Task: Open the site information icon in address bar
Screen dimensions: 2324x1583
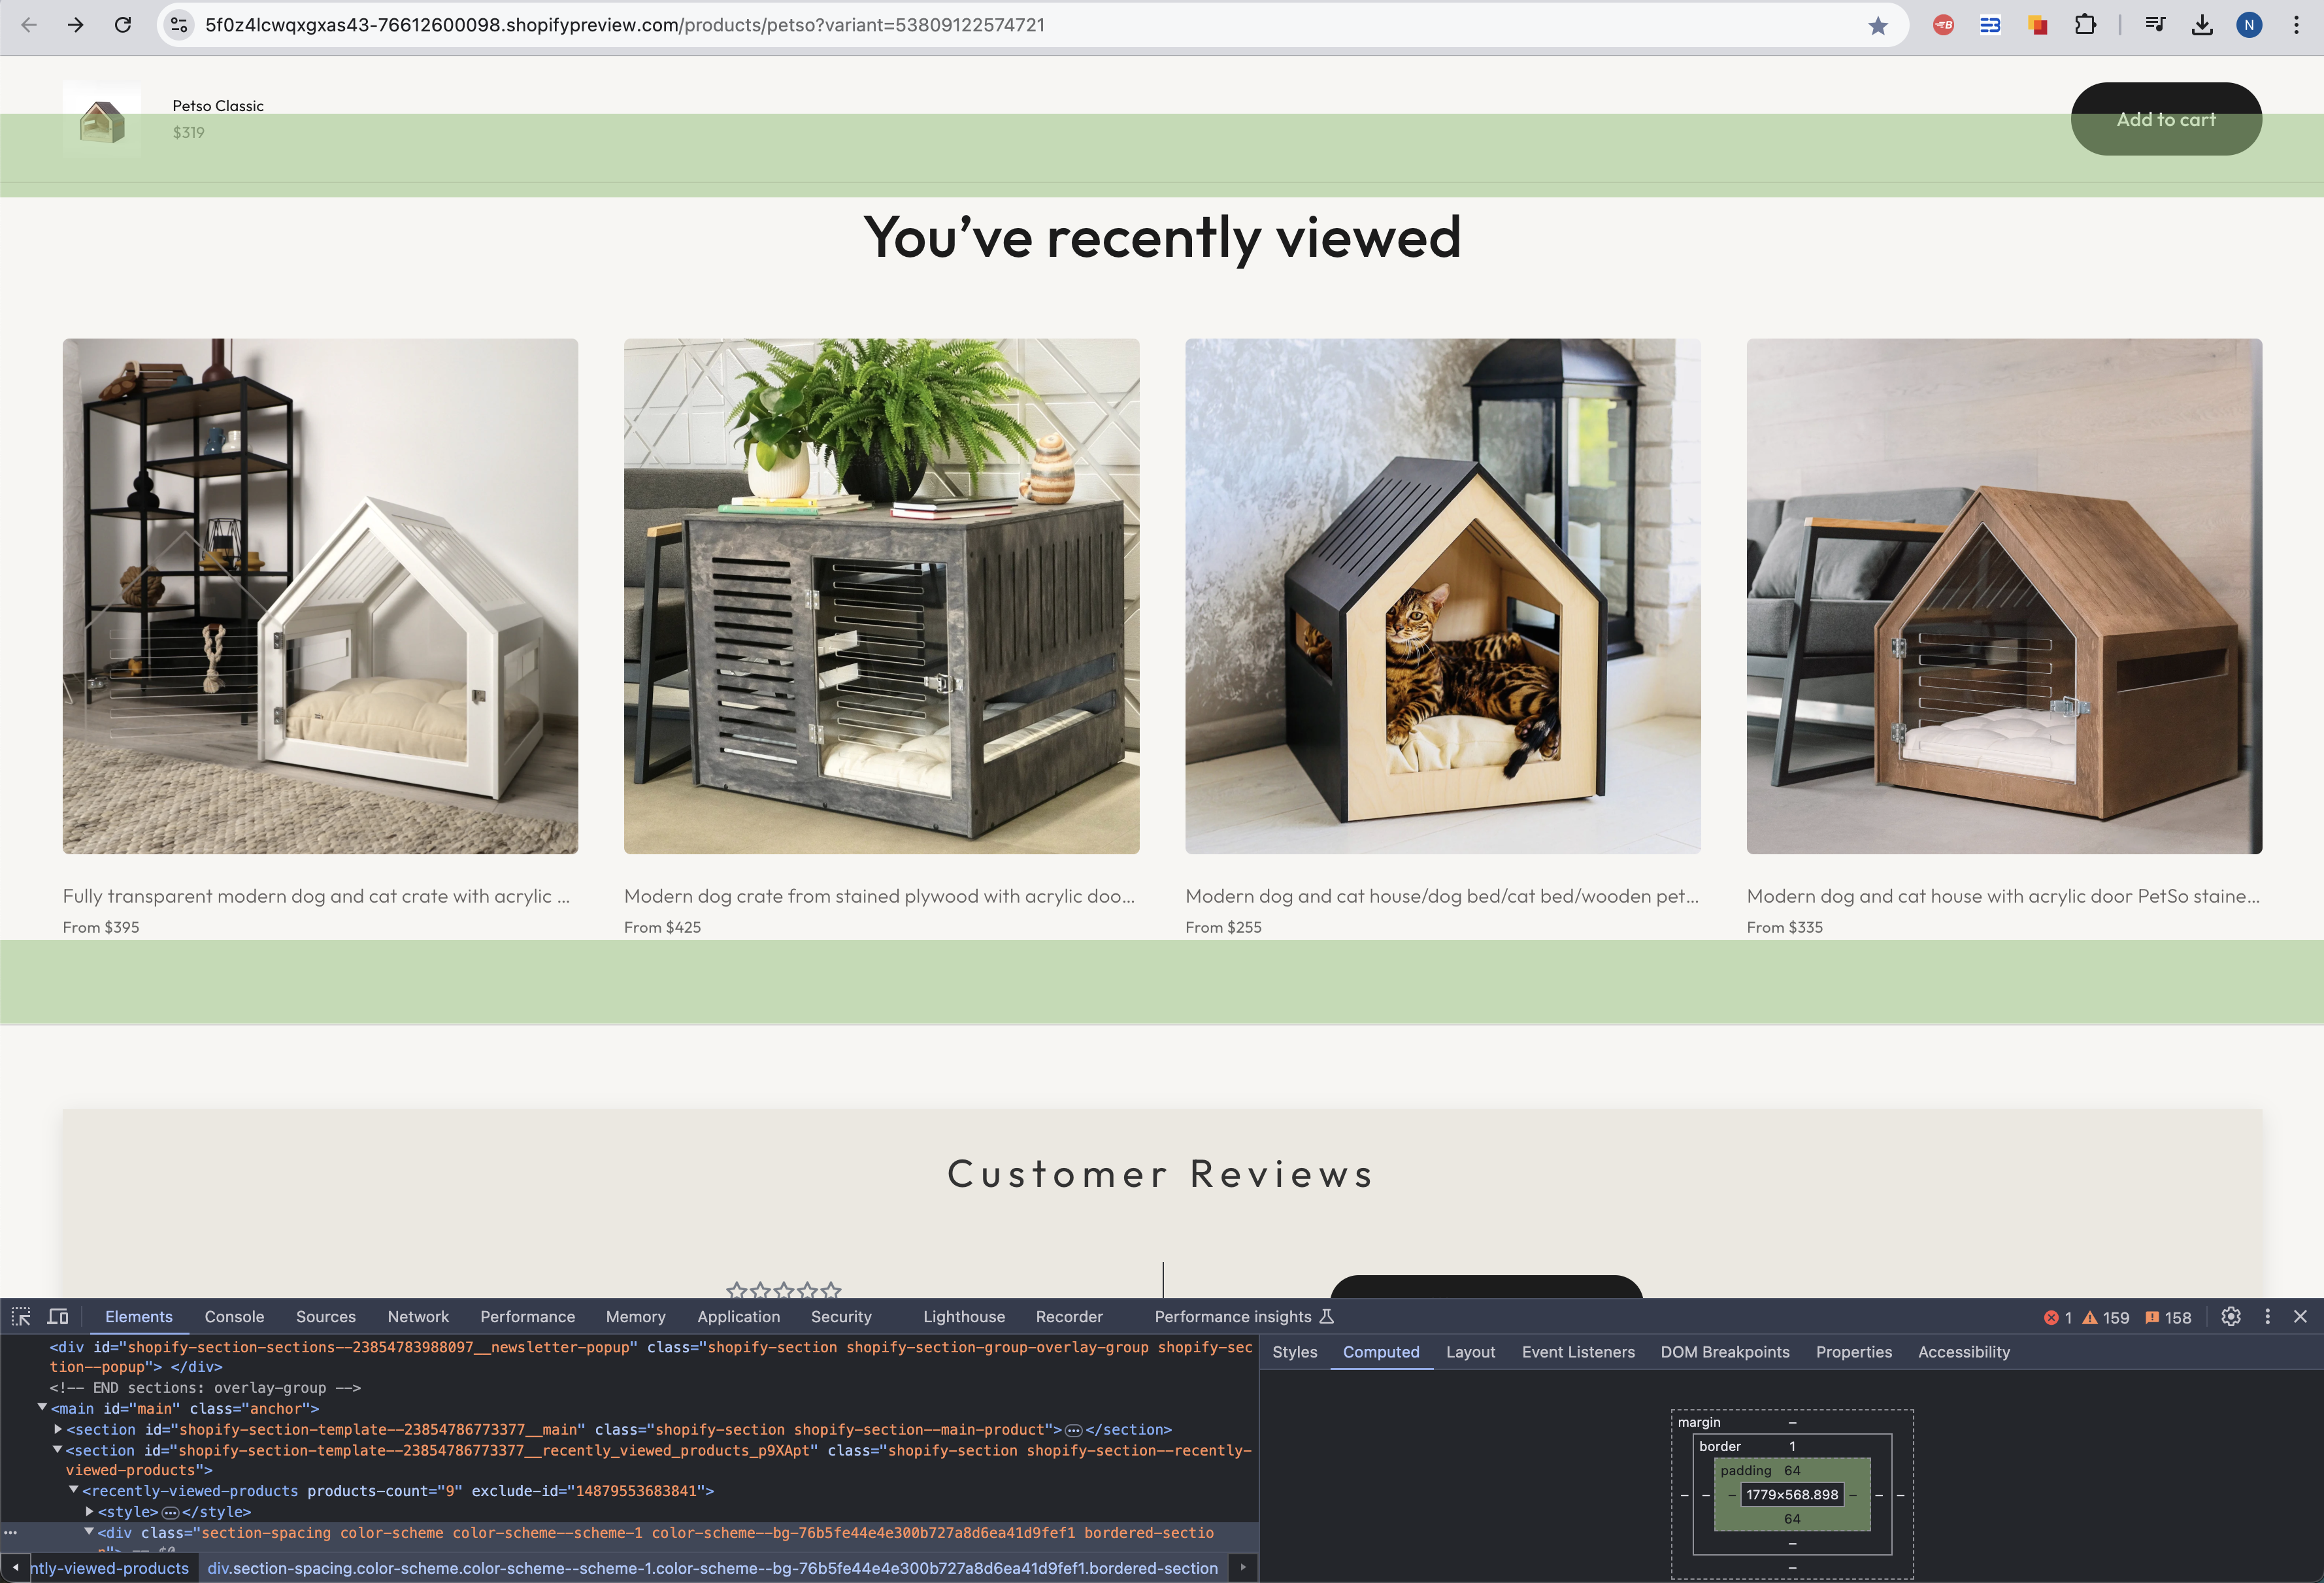Action: (179, 25)
